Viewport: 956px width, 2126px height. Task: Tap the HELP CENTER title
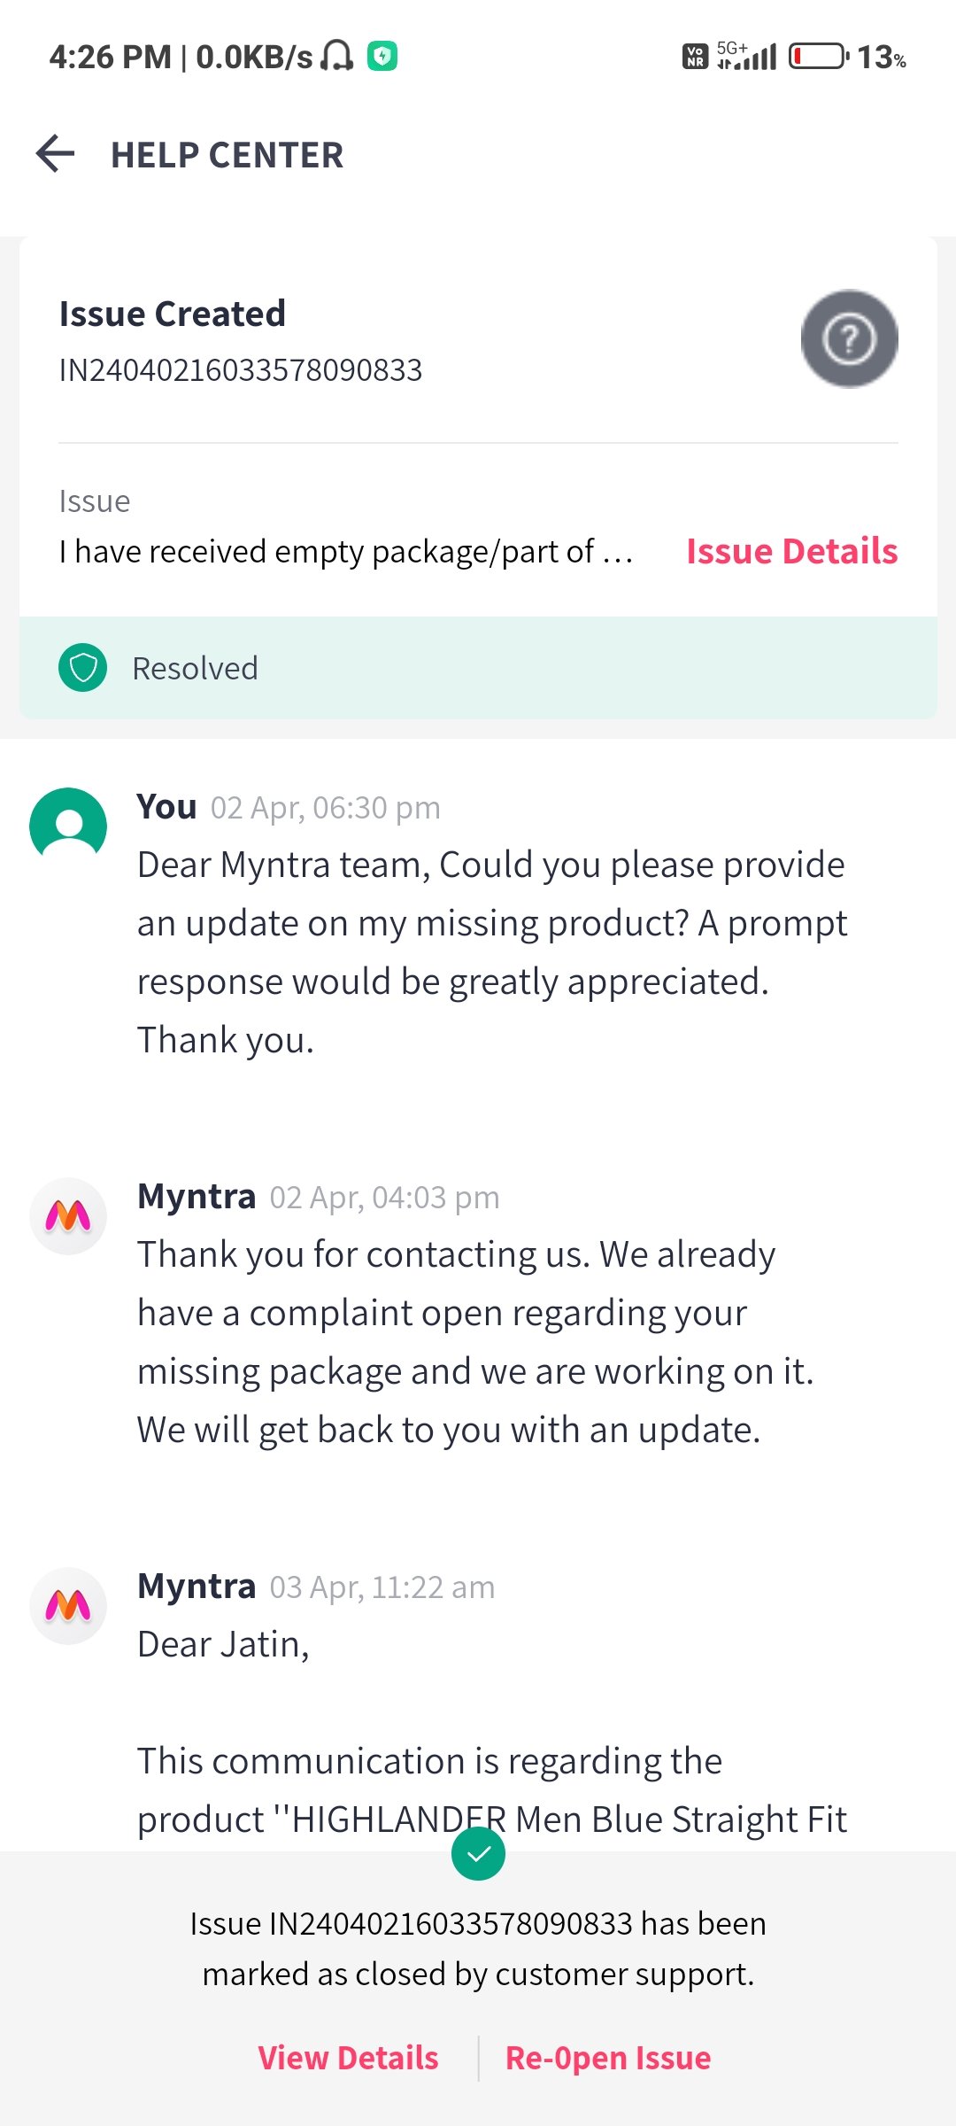point(227,155)
